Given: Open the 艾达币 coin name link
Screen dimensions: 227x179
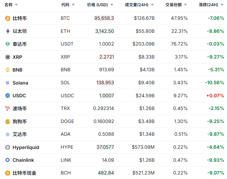Looking at the screenshot, I should tap(20, 134).
